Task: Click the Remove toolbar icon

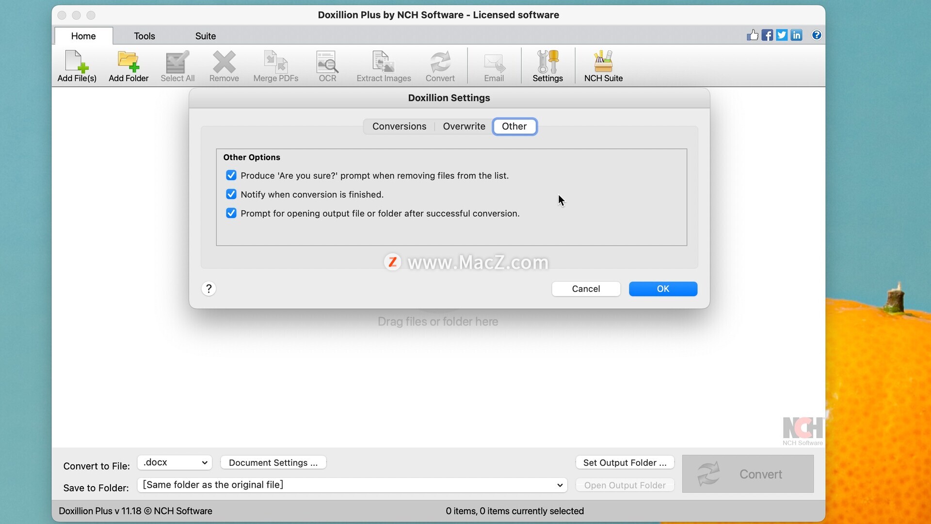Action: (224, 66)
